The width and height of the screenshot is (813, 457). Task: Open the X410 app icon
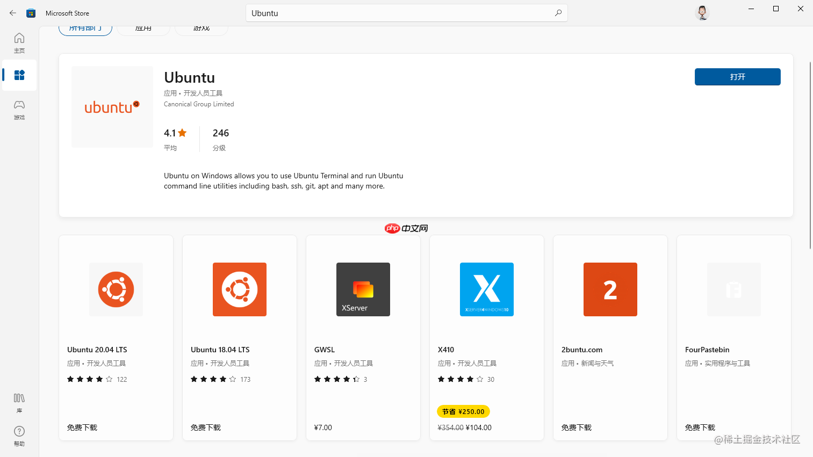point(487,289)
